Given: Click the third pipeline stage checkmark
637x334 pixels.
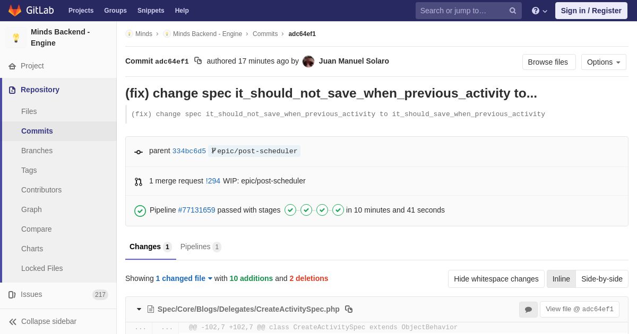Looking at the screenshot, I should coord(322,210).
